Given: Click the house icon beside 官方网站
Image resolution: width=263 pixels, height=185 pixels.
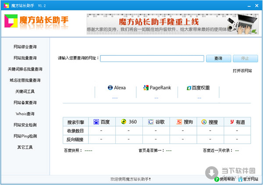Looking at the screenshot, I should pos(240,179).
